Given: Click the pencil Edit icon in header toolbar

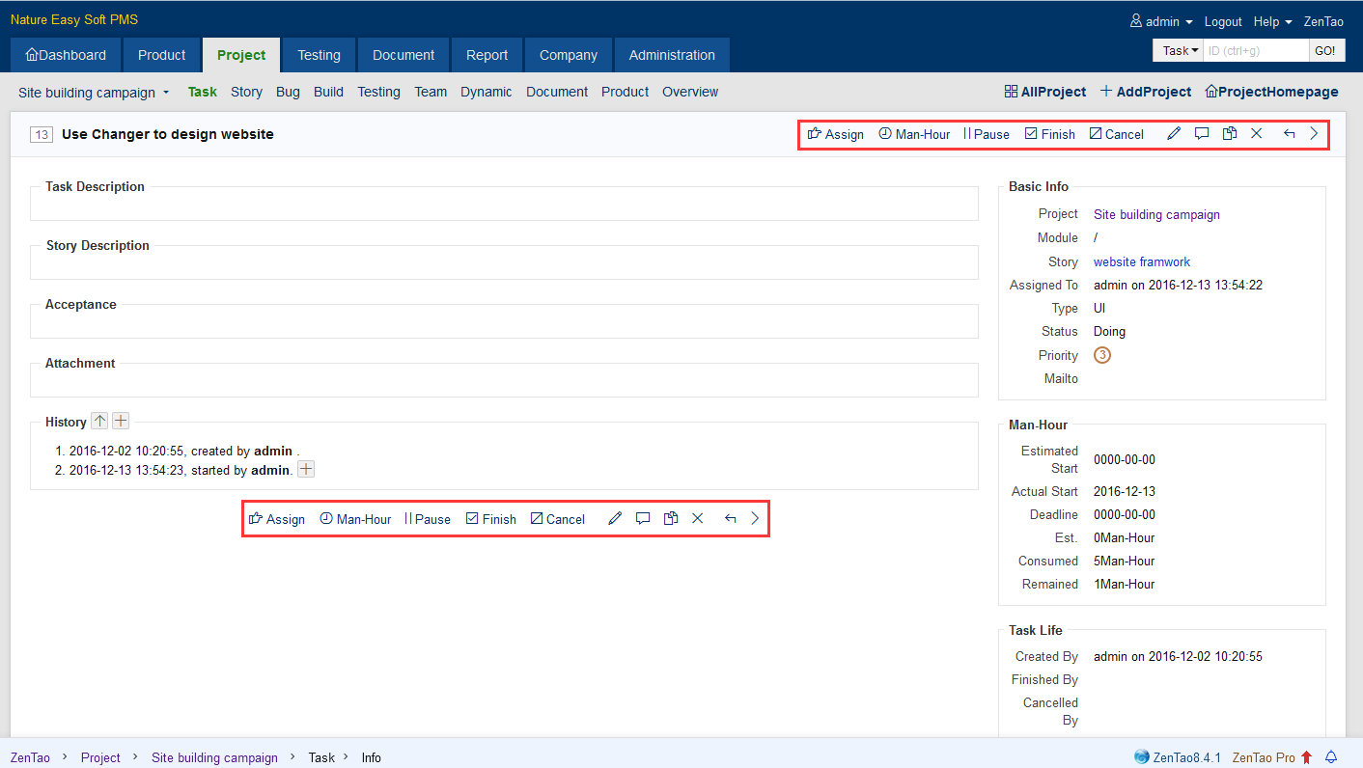Looking at the screenshot, I should pyautogui.click(x=1174, y=134).
